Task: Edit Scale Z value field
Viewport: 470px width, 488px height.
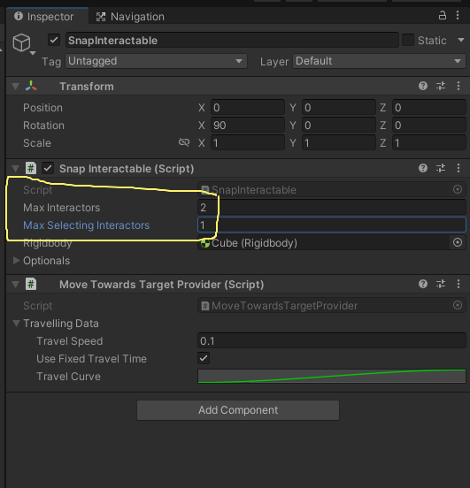Action: (x=429, y=143)
